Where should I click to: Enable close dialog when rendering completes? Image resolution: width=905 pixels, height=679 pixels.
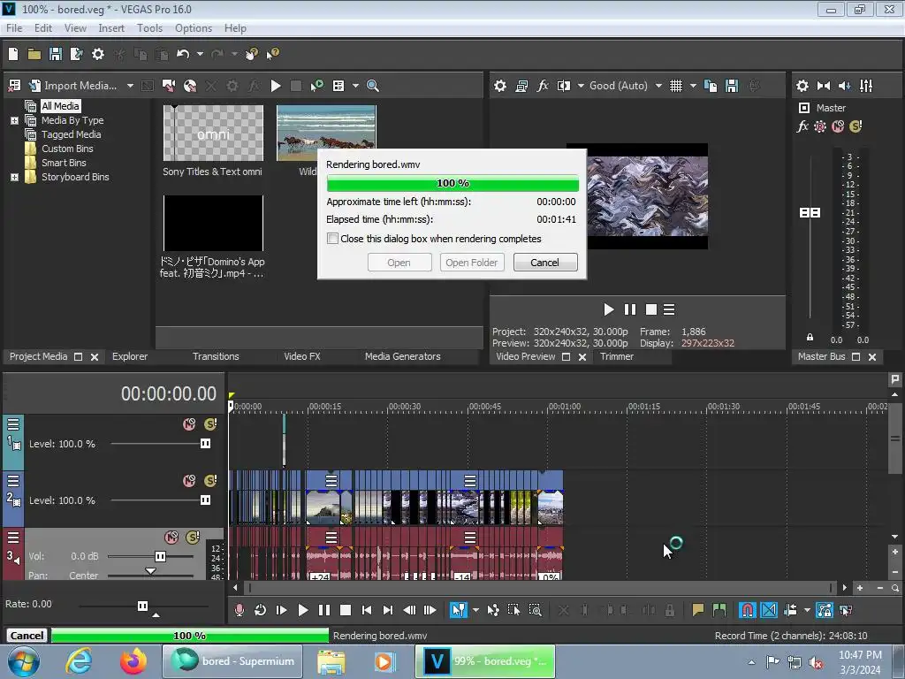(333, 239)
